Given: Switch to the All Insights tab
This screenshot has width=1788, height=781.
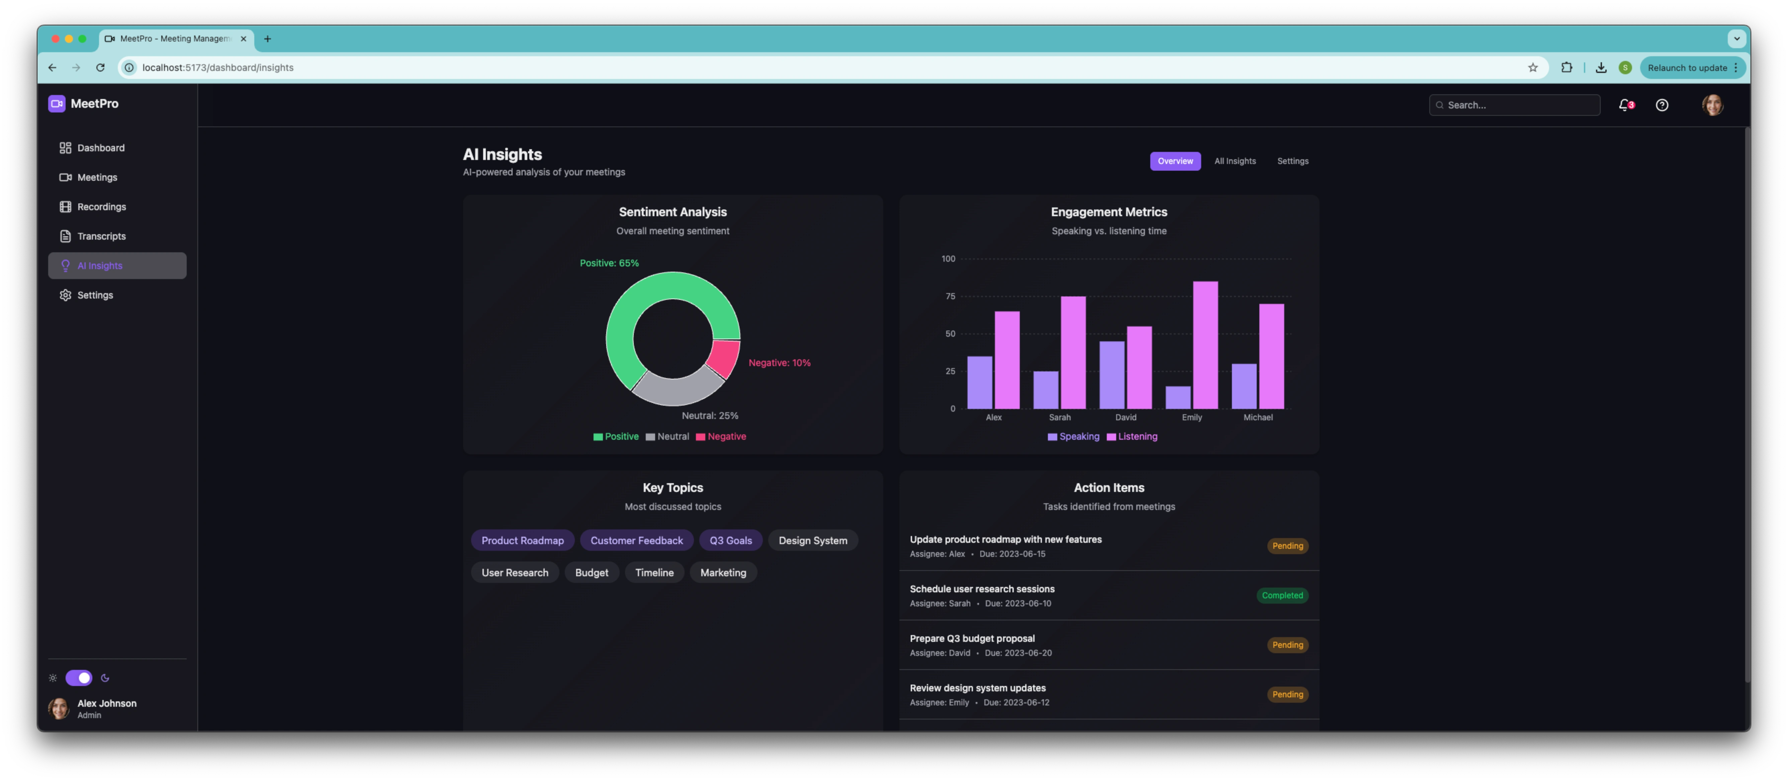Looking at the screenshot, I should 1235,160.
